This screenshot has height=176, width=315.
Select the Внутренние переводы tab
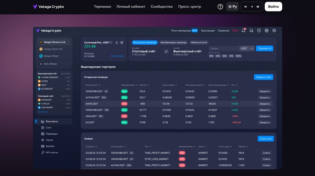coord(145,43)
